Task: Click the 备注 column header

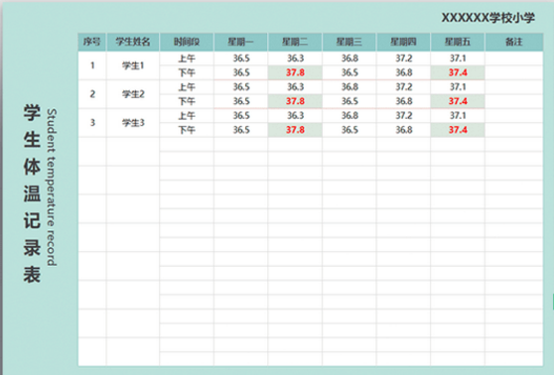Action: [514, 42]
